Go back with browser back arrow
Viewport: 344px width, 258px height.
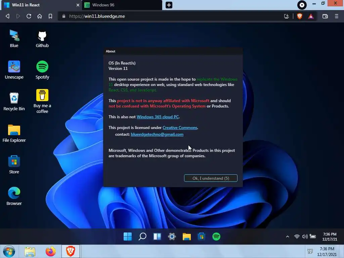(x=7, y=16)
